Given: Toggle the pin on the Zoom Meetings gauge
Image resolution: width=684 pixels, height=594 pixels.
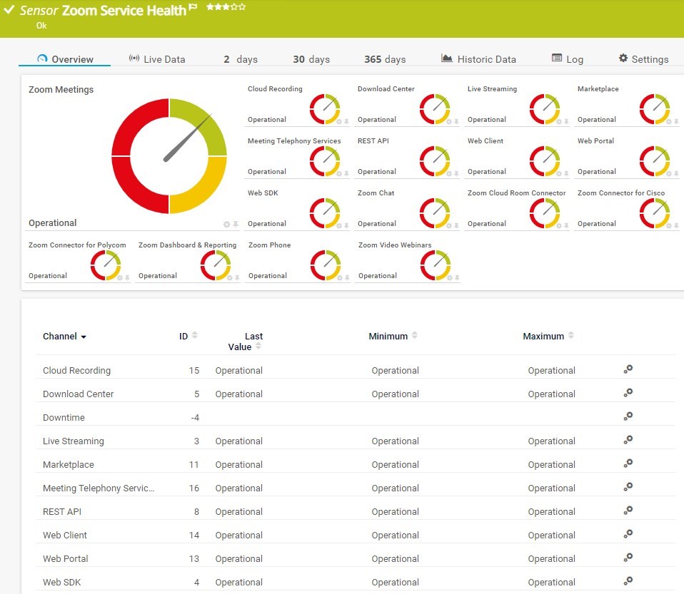Looking at the screenshot, I should (236, 224).
